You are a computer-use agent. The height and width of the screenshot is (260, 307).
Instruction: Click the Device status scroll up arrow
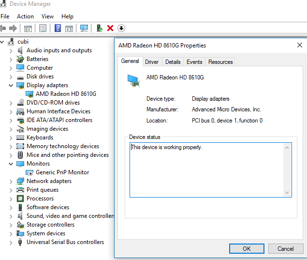[x=287, y=148]
